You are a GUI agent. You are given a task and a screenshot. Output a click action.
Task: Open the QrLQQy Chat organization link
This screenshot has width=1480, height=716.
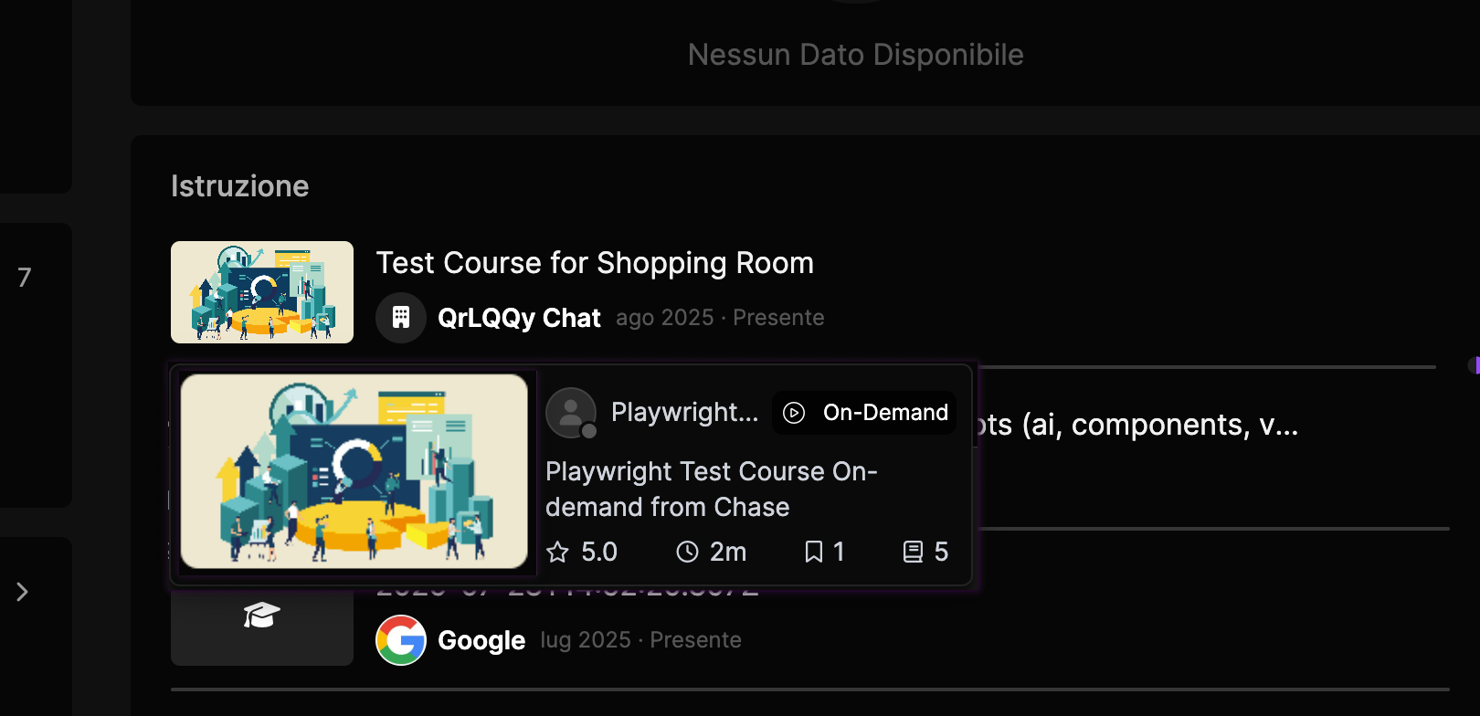tap(519, 318)
